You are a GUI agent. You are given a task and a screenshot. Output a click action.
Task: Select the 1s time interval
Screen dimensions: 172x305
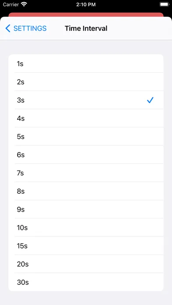[86, 64]
